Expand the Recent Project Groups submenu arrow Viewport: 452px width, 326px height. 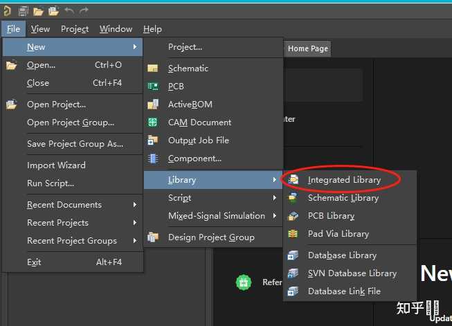135,240
